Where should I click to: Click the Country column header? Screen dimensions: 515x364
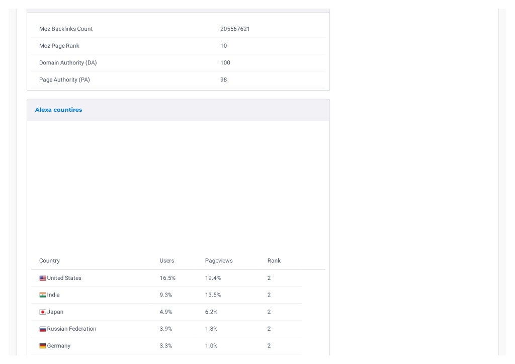coord(50,261)
